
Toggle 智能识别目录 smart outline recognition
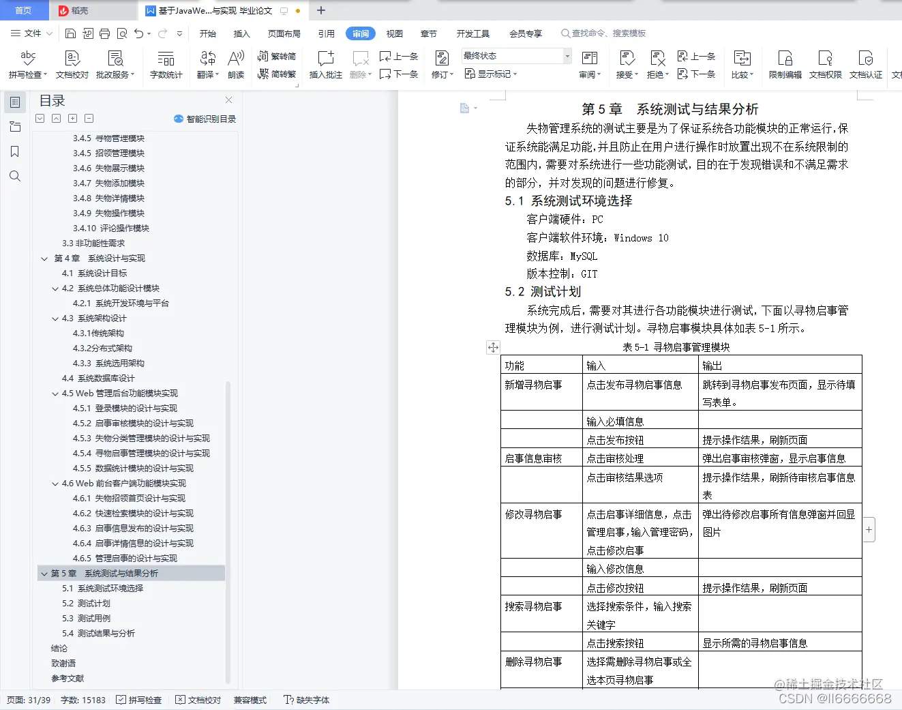[205, 119]
